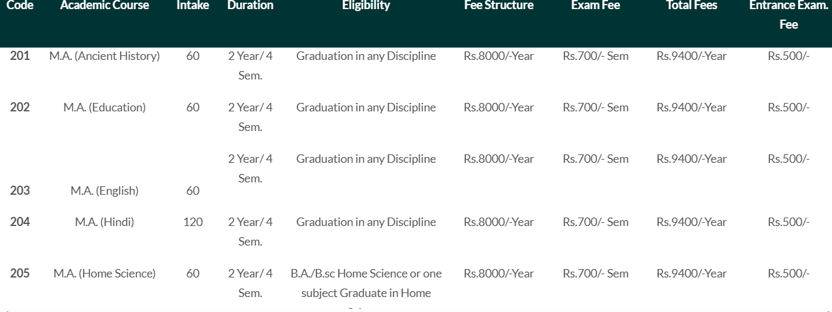This screenshot has height=312, width=832.
Task: Select course code 203
Action: click(20, 191)
